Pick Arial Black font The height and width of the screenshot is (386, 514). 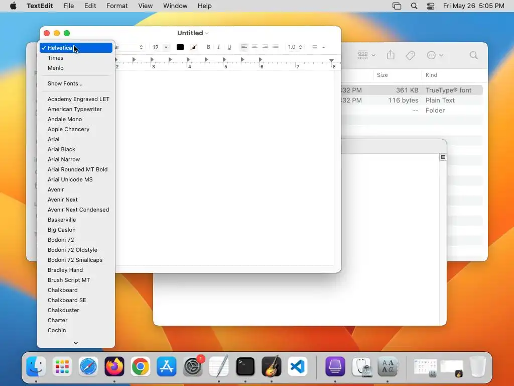(x=76, y=149)
